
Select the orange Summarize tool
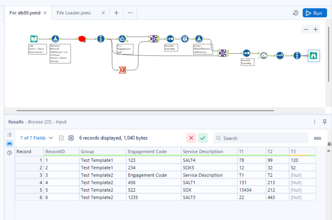[122, 70]
